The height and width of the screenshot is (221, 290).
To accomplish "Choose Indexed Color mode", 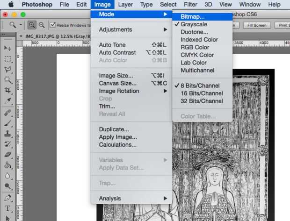I will [x=202, y=40].
